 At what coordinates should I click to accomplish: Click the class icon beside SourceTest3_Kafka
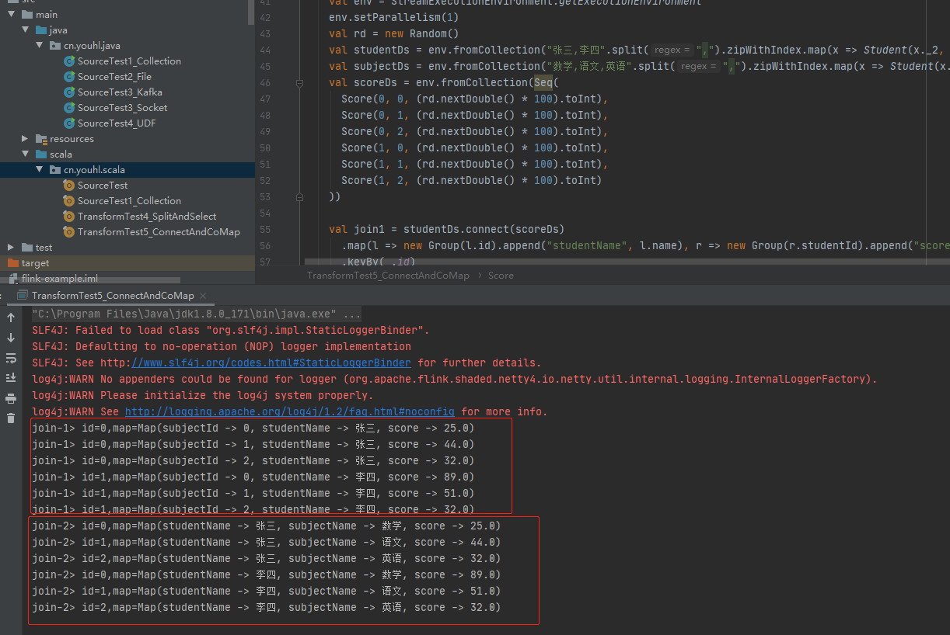click(70, 92)
